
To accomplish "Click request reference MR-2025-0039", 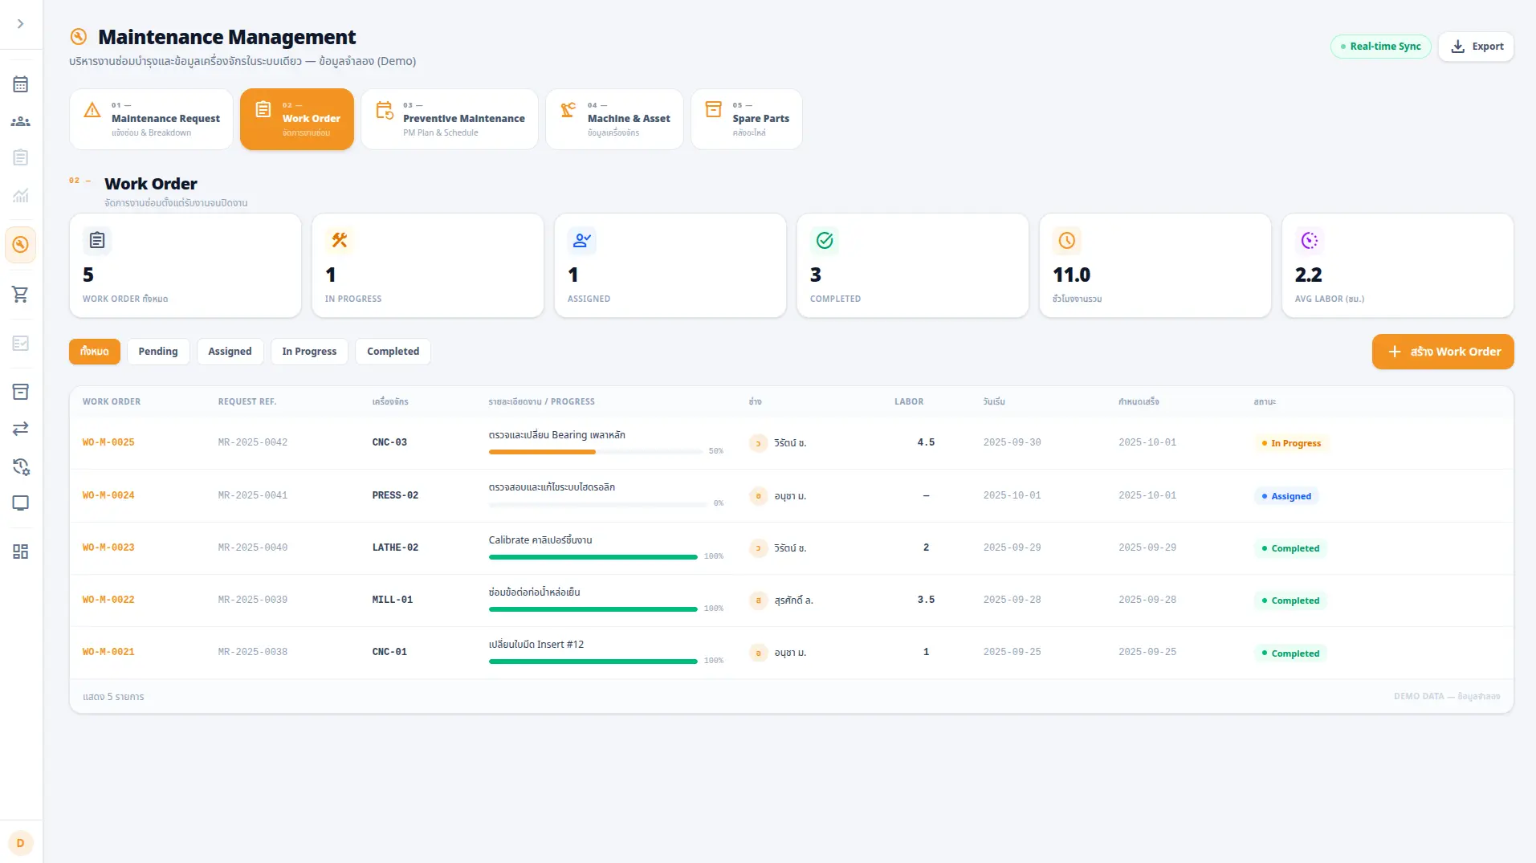I will 253,600.
